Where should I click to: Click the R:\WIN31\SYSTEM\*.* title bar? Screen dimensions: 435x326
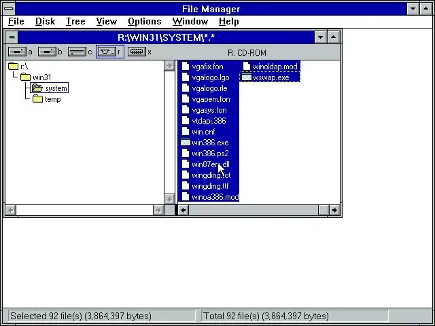166,37
